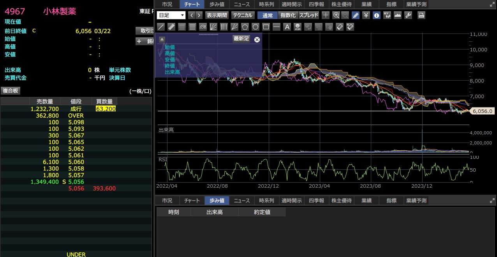Open 適時開示 tab in upper panel

(291, 4)
